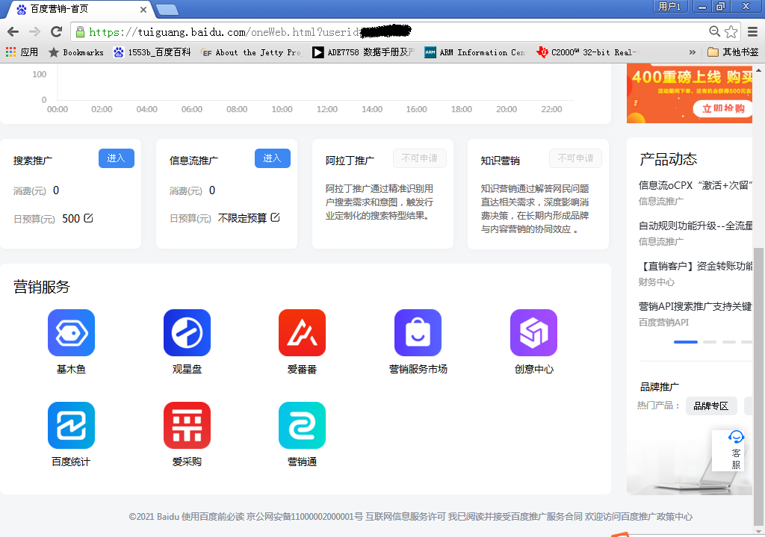Open the 400重磅上线 promotional banner
Screen dimensions: 765x537
pos(690,94)
